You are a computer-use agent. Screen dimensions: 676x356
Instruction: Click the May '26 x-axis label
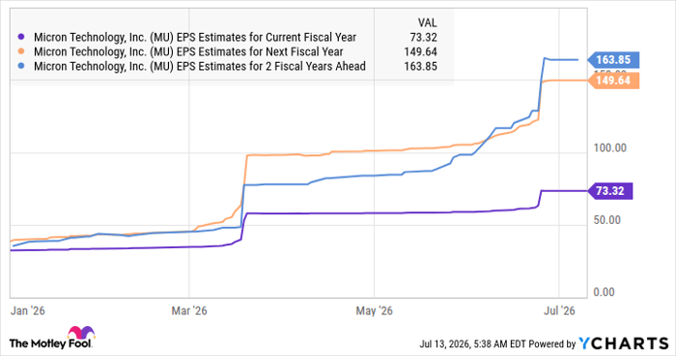click(375, 311)
